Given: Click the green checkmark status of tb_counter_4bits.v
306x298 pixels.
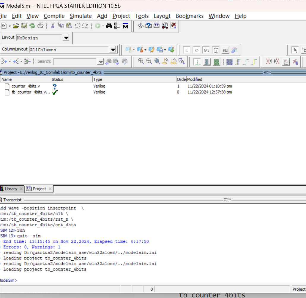Looking at the screenshot, I should pos(55,92).
